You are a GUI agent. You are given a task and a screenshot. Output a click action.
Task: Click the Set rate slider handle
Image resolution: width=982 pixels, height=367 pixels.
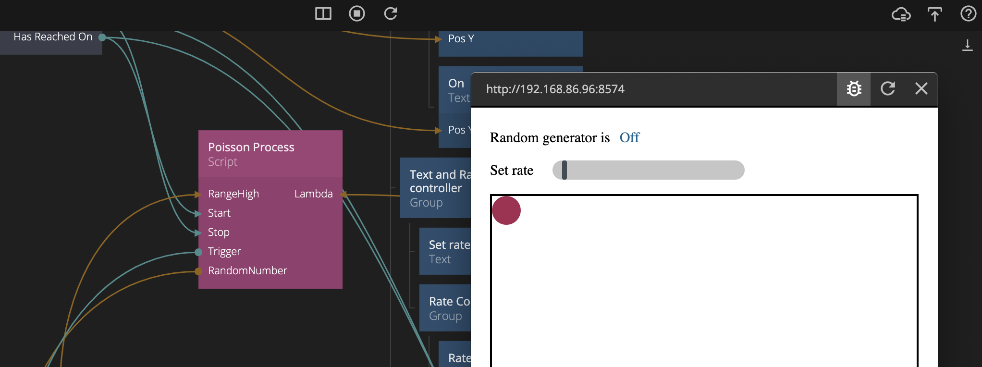coord(565,170)
